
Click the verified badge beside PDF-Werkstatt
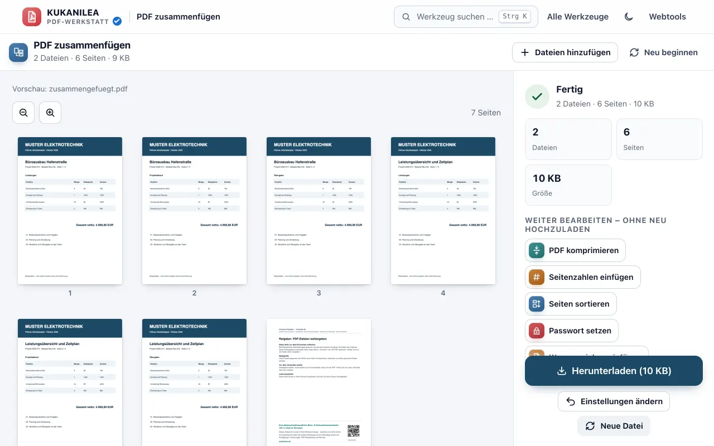click(x=117, y=21)
